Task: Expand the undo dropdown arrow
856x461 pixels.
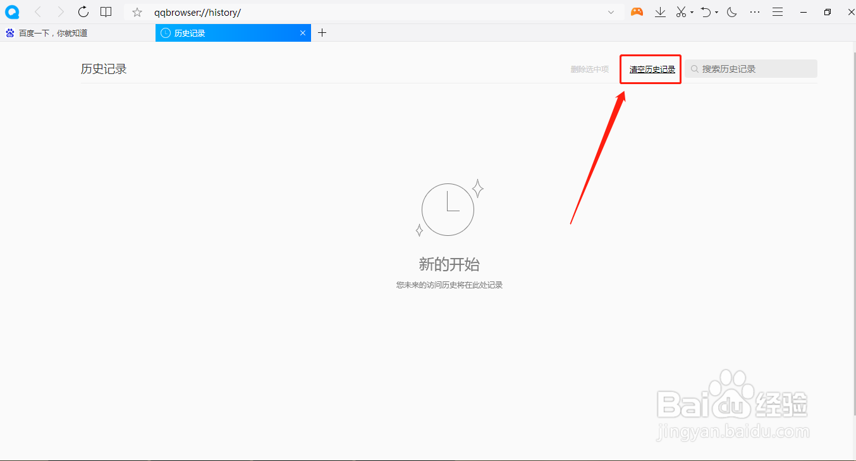Action: pyautogui.click(x=716, y=12)
